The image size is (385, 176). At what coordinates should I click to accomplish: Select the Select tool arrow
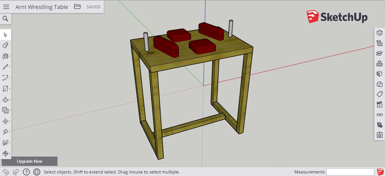click(6, 34)
